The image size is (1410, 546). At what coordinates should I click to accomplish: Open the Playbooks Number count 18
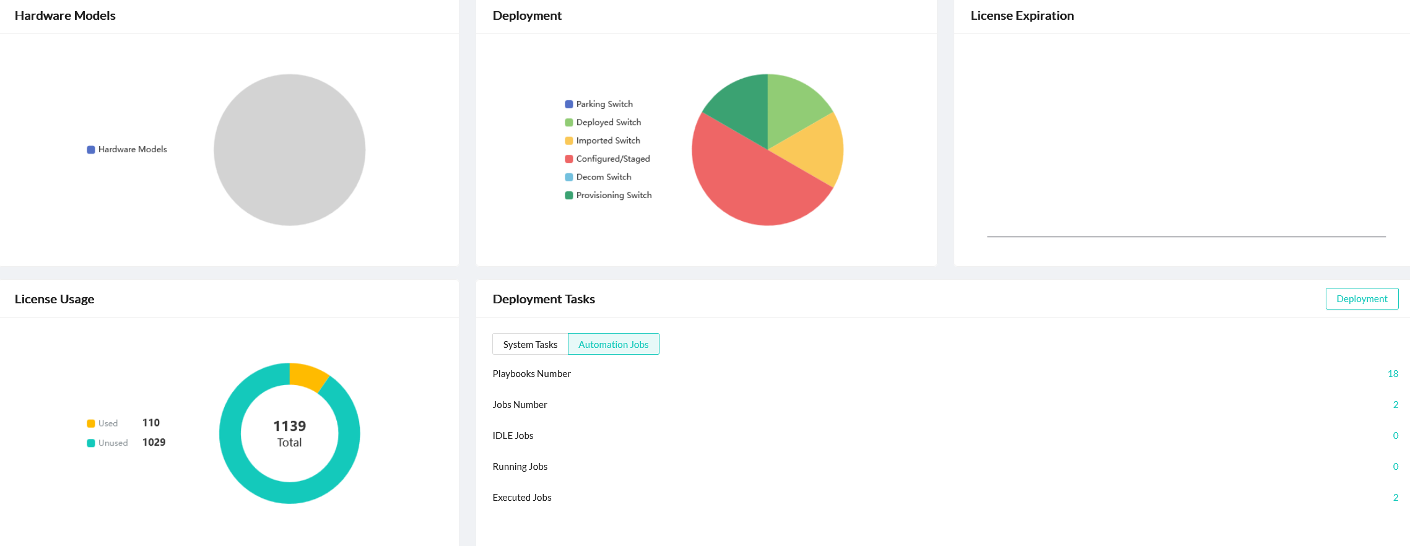coord(1393,374)
